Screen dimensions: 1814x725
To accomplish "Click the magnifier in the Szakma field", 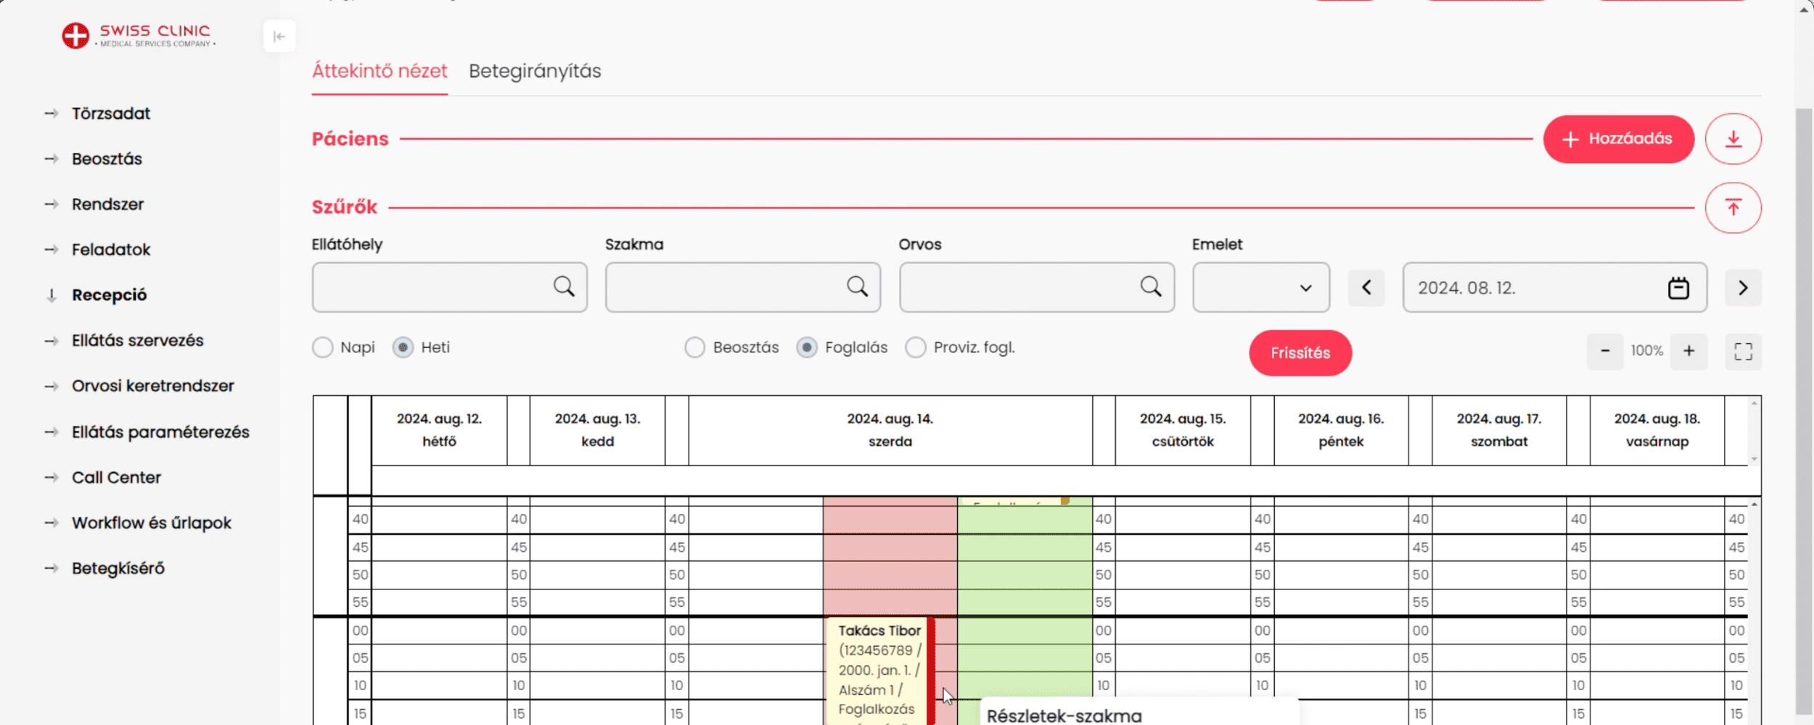I will point(857,287).
